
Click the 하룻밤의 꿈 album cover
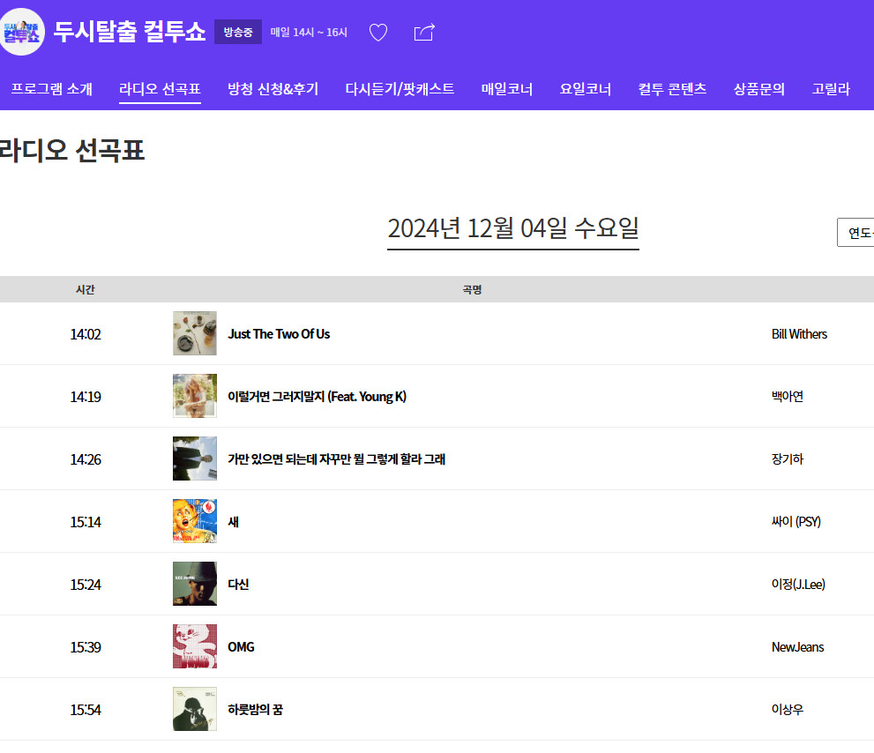[195, 709]
